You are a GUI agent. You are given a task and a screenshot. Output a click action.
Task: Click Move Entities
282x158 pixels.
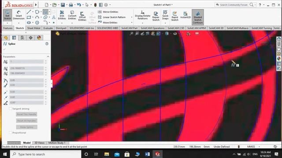(x=108, y=22)
